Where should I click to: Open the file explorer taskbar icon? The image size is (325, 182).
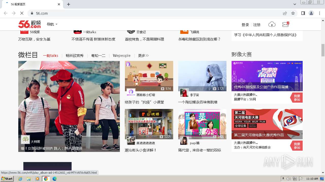pos(29,179)
